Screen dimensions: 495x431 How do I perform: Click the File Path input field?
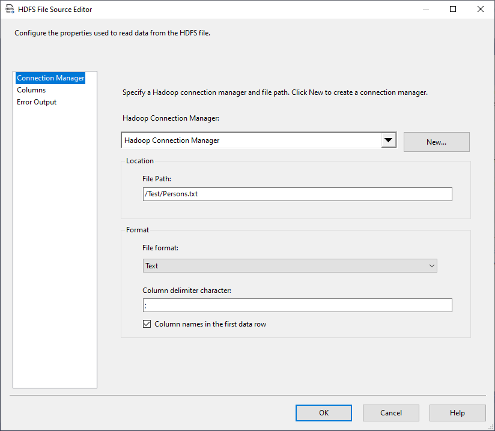pyautogui.click(x=297, y=194)
